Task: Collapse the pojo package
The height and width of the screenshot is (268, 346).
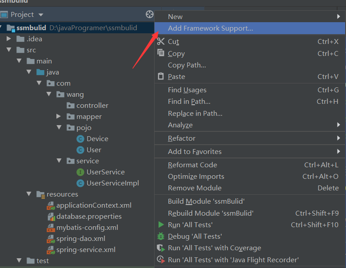Action: tap(59, 128)
